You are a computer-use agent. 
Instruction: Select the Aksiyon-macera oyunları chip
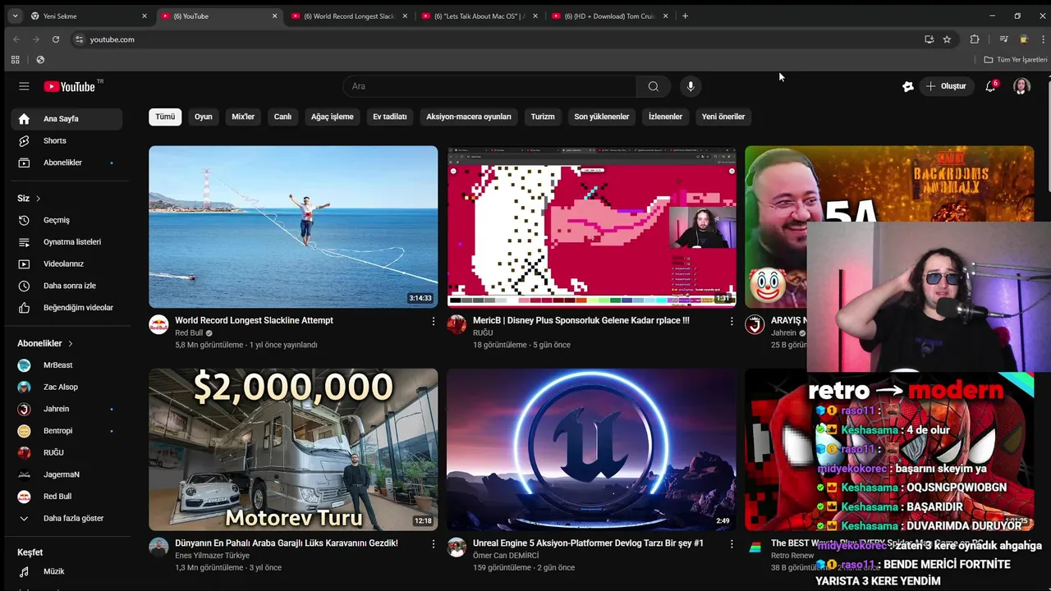[x=468, y=117]
